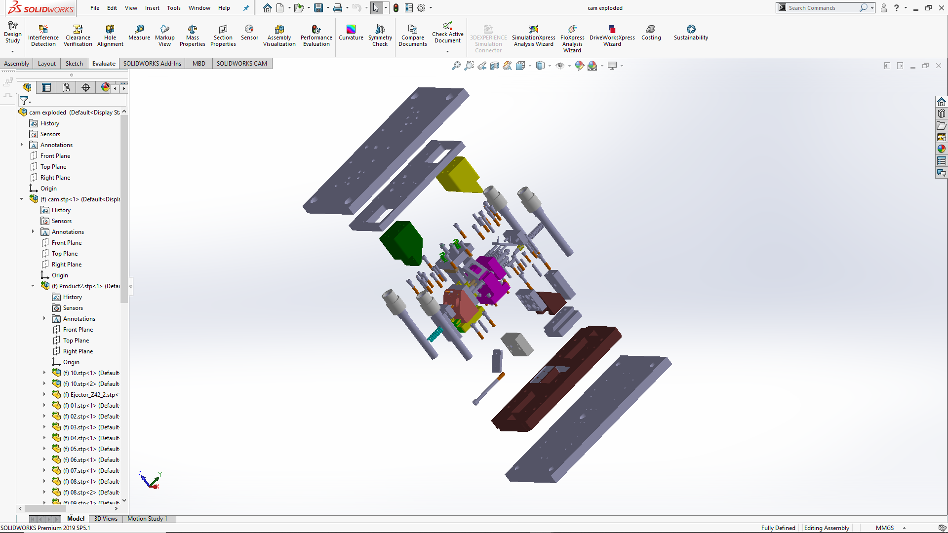Launch Hole Alignment check
Image resolution: width=948 pixels, height=533 pixels.
[110, 35]
